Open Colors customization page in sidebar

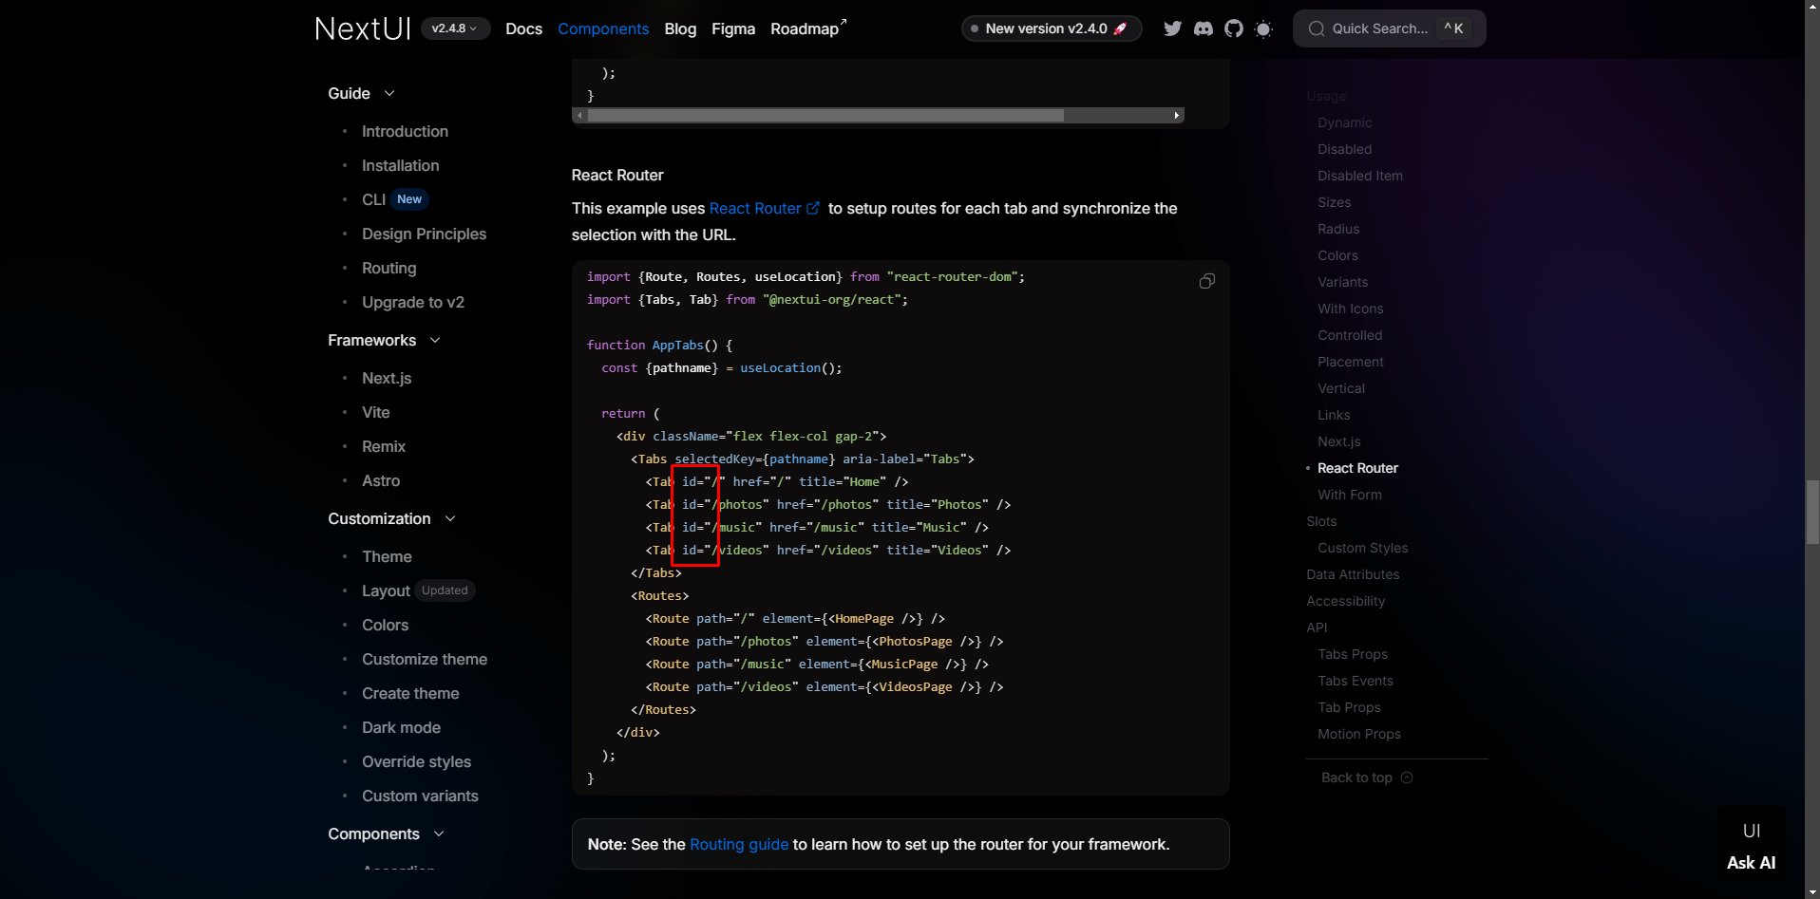[x=385, y=625]
